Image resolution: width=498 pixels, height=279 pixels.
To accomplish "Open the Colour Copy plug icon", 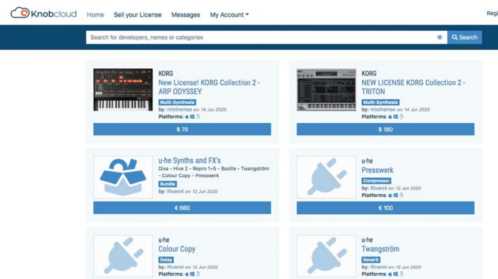I will tap(123, 256).
